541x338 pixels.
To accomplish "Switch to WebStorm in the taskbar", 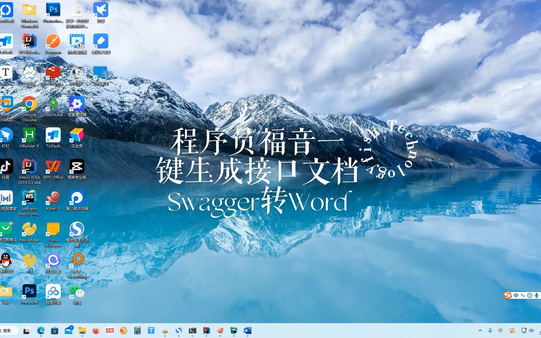I will click(234, 330).
